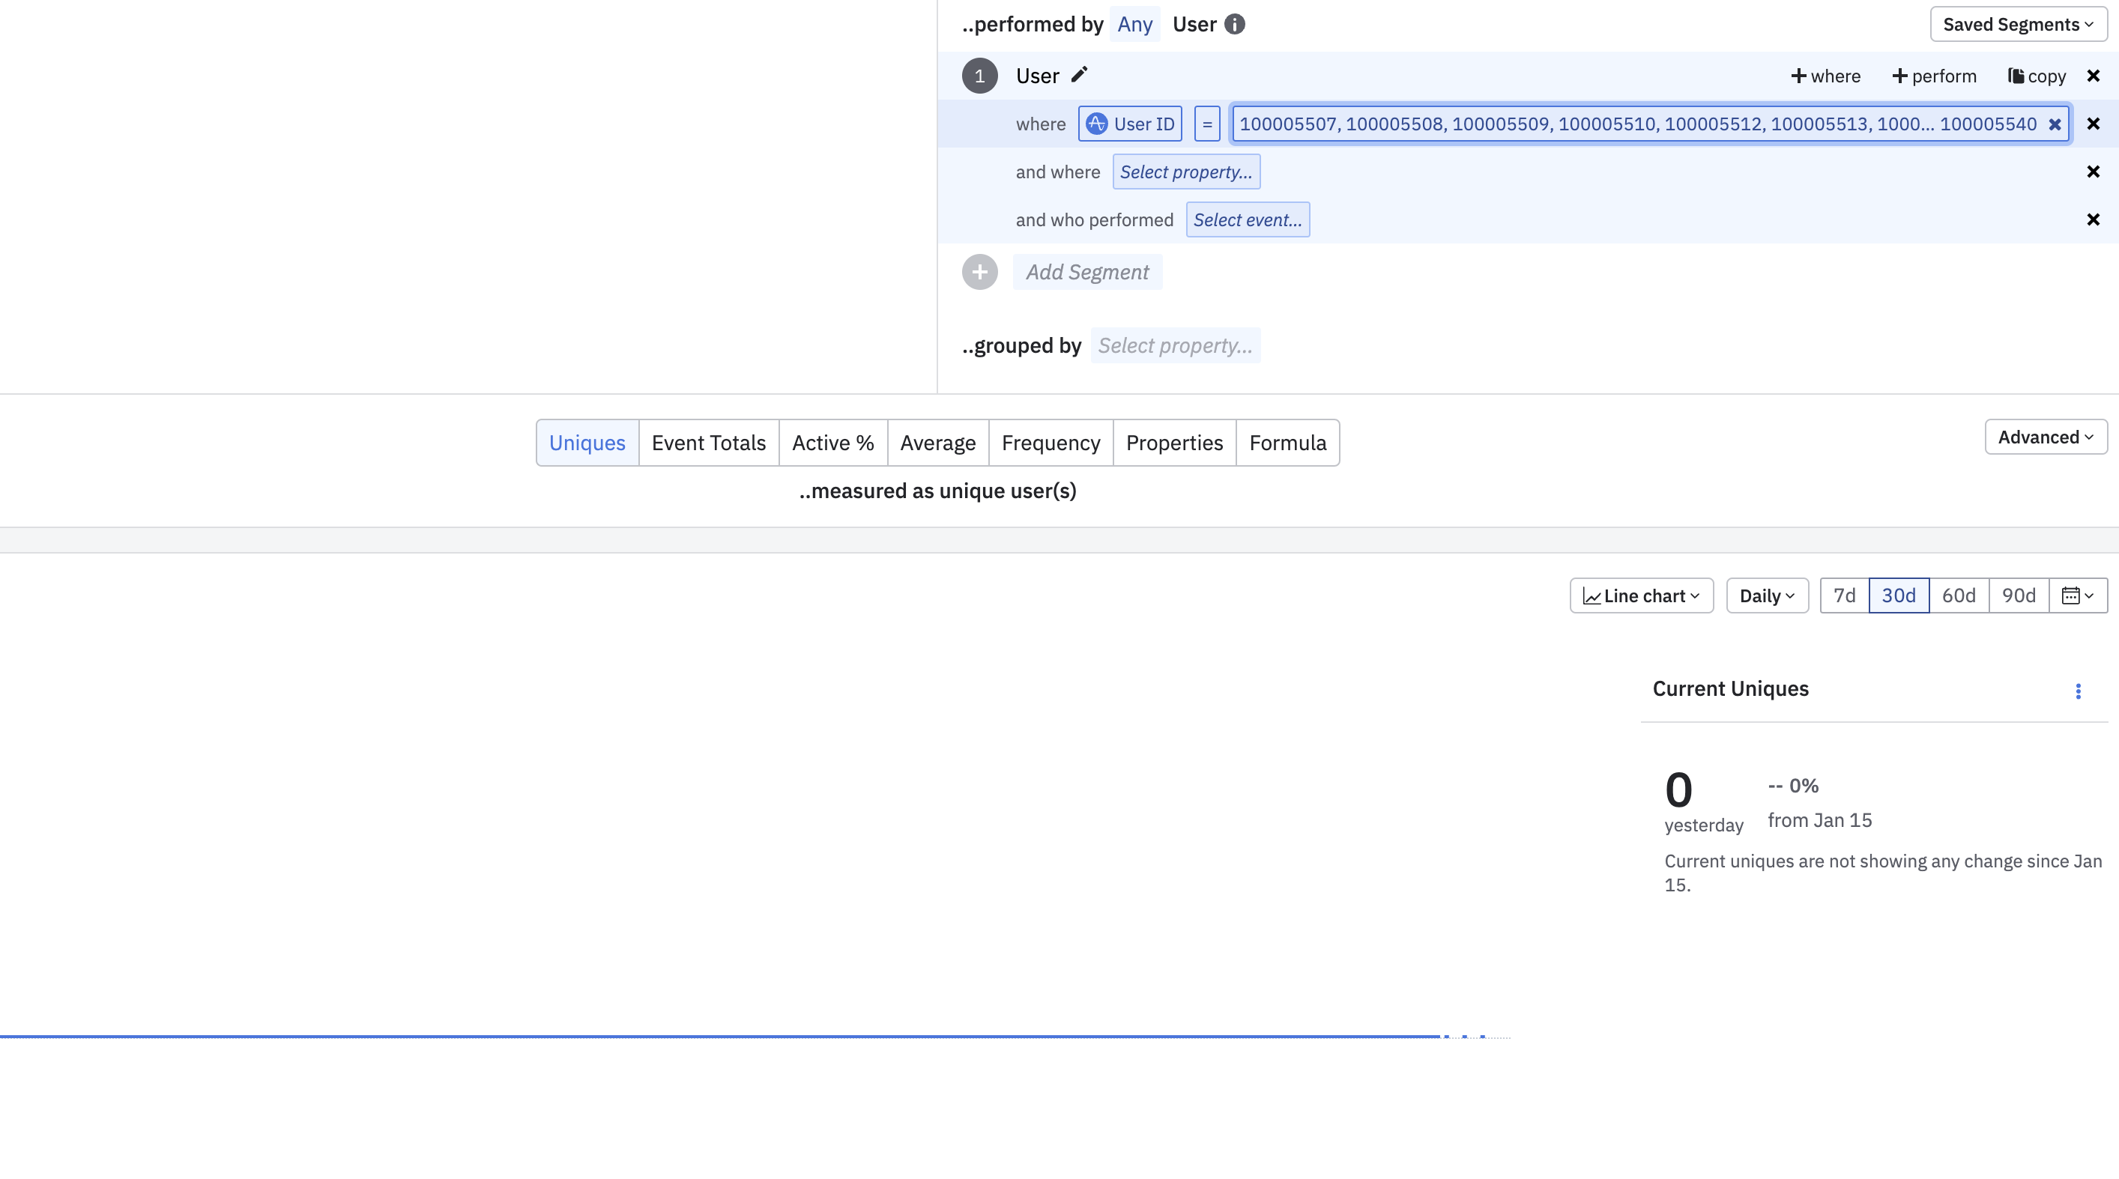Open the calendar date range picker
The image size is (2119, 1179).
click(x=2077, y=595)
